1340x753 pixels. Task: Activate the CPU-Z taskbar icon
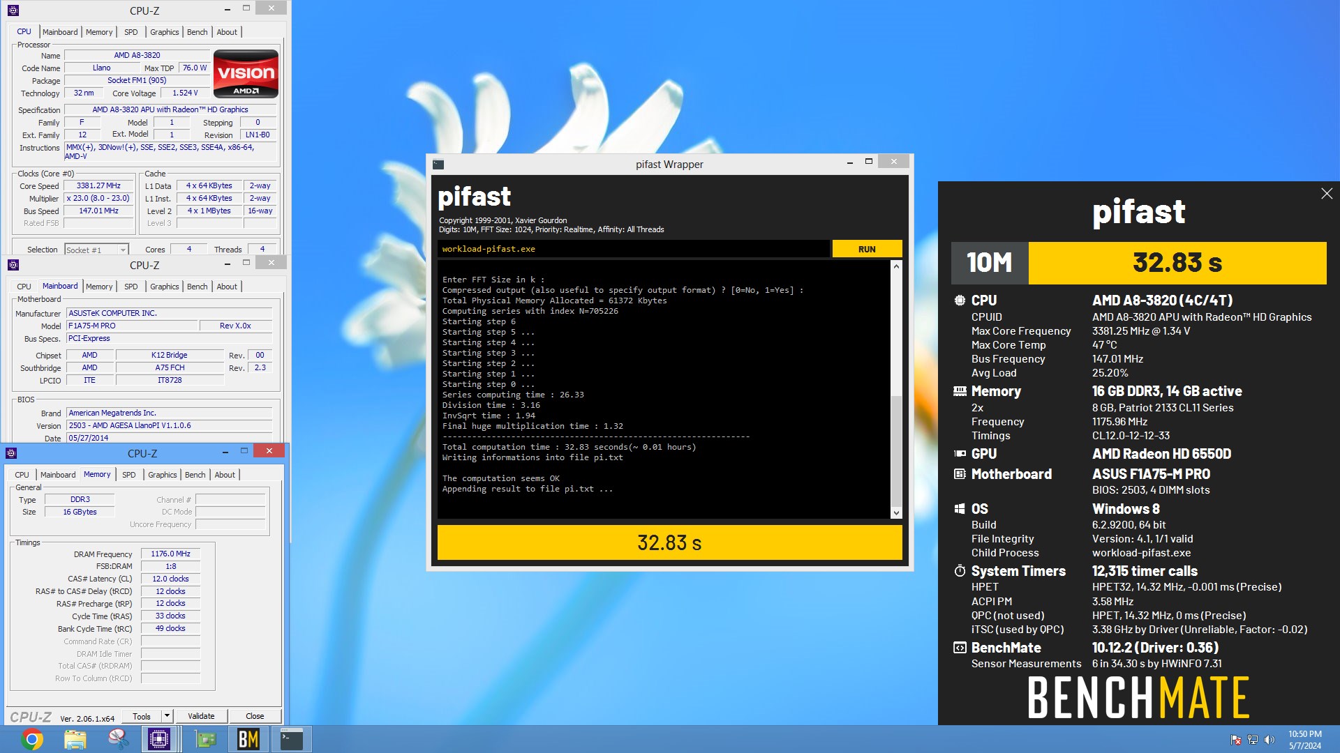[x=159, y=739]
